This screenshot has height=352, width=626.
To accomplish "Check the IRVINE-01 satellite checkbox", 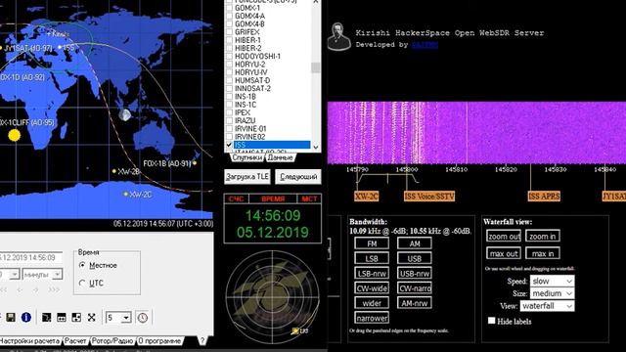I will click(229, 129).
